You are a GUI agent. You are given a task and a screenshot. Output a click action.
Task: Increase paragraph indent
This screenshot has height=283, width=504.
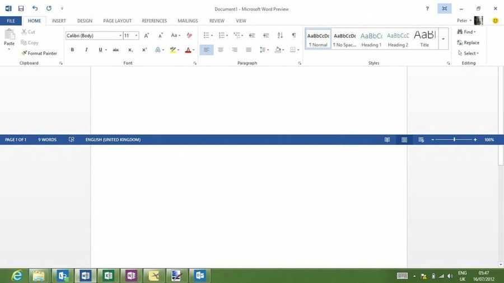(x=265, y=35)
